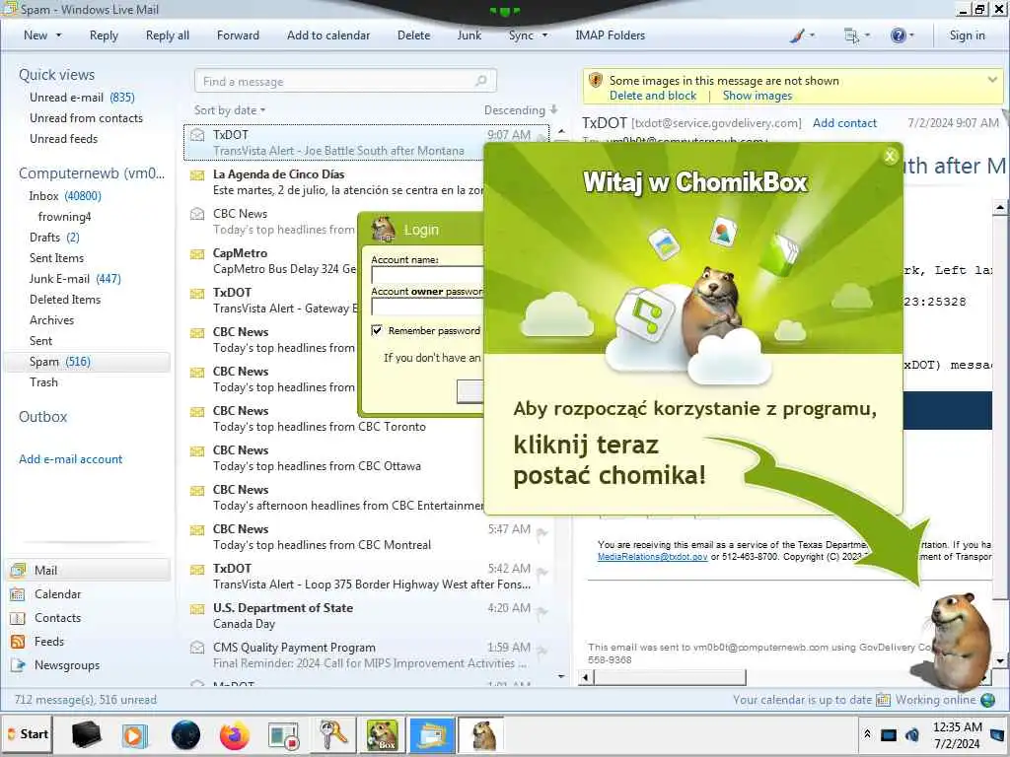Click Add to calendar in the toolbar

tap(328, 36)
